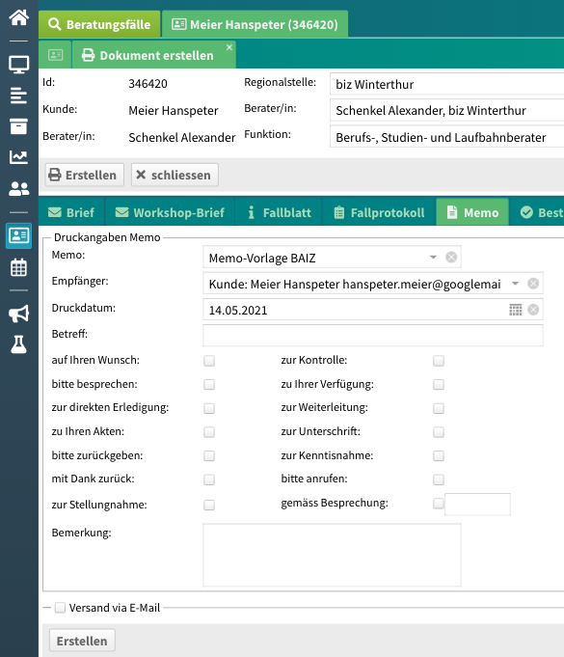
Task: Click into the Betreff input field
Action: point(373,336)
